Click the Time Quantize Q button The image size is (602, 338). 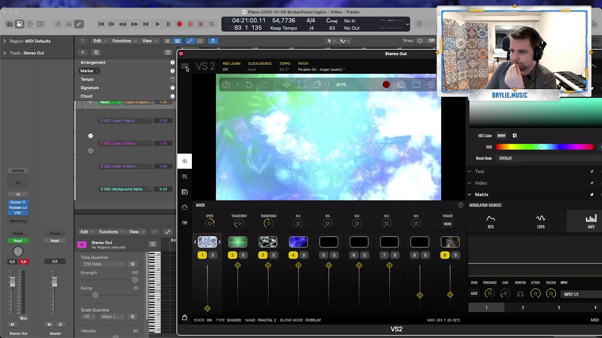point(132,264)
